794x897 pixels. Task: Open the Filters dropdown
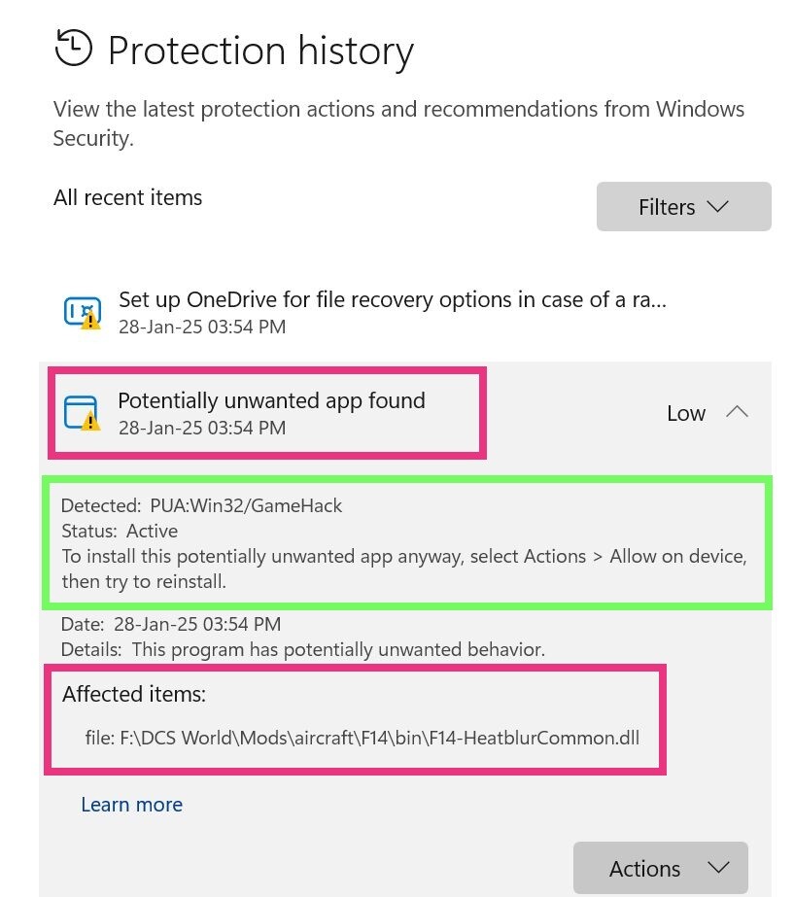[683, 207]
